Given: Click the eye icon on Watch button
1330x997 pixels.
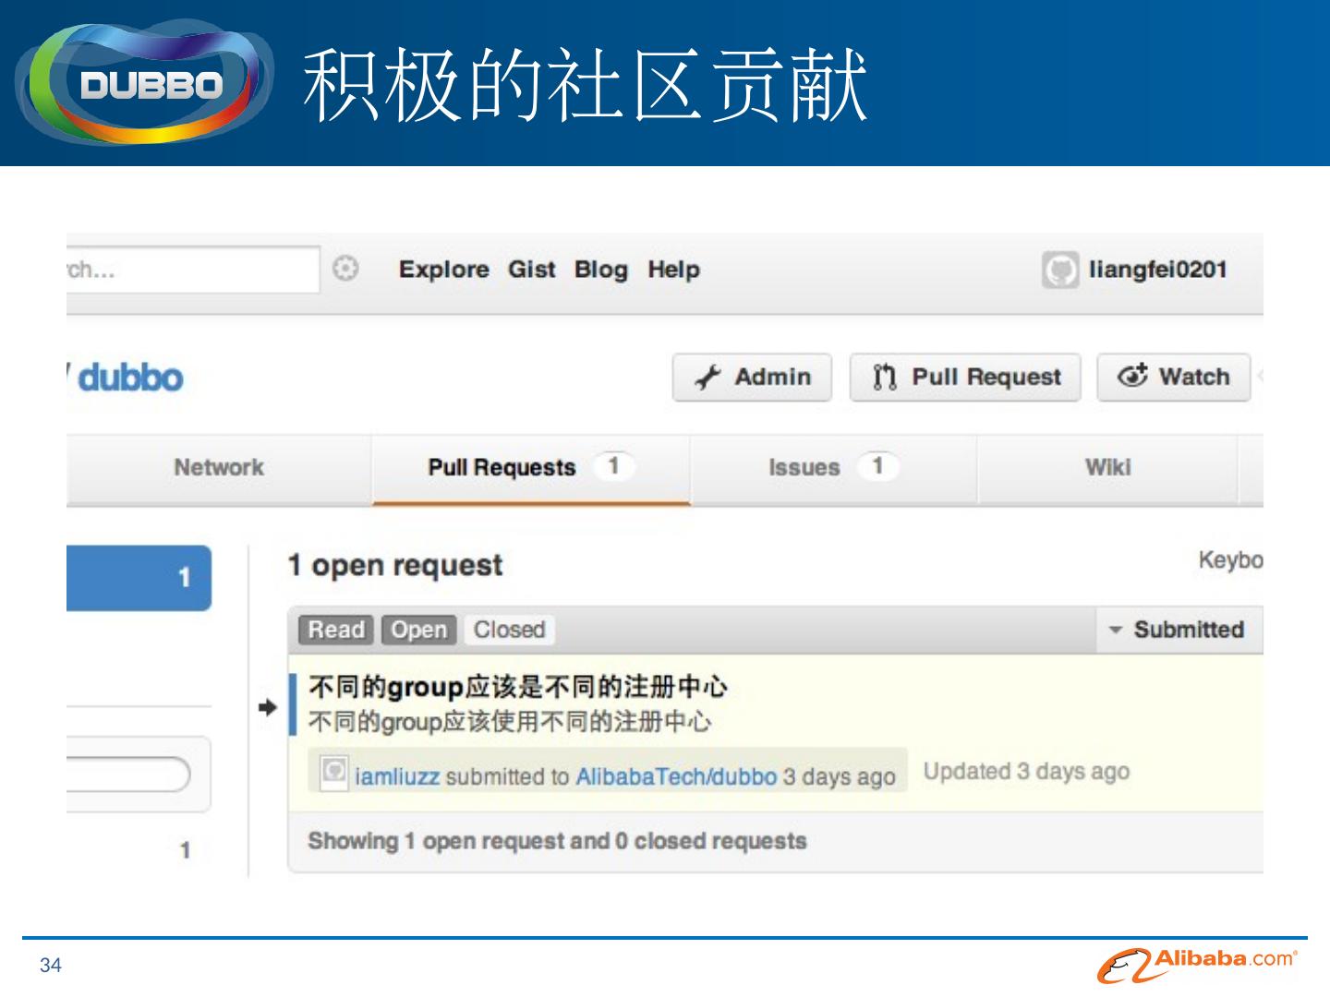Looking at the screenshot, I should pos(1132,376).
